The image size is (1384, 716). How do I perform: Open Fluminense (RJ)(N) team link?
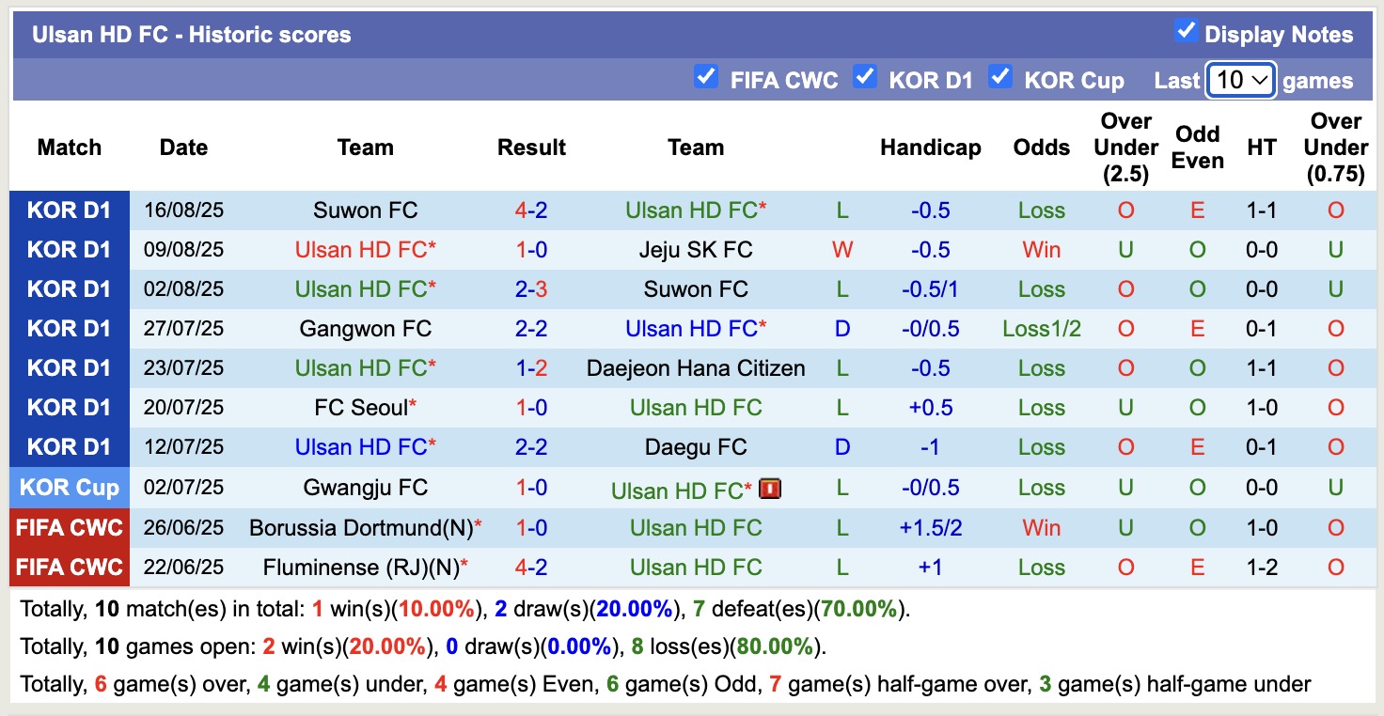click(x=361, y=568)
